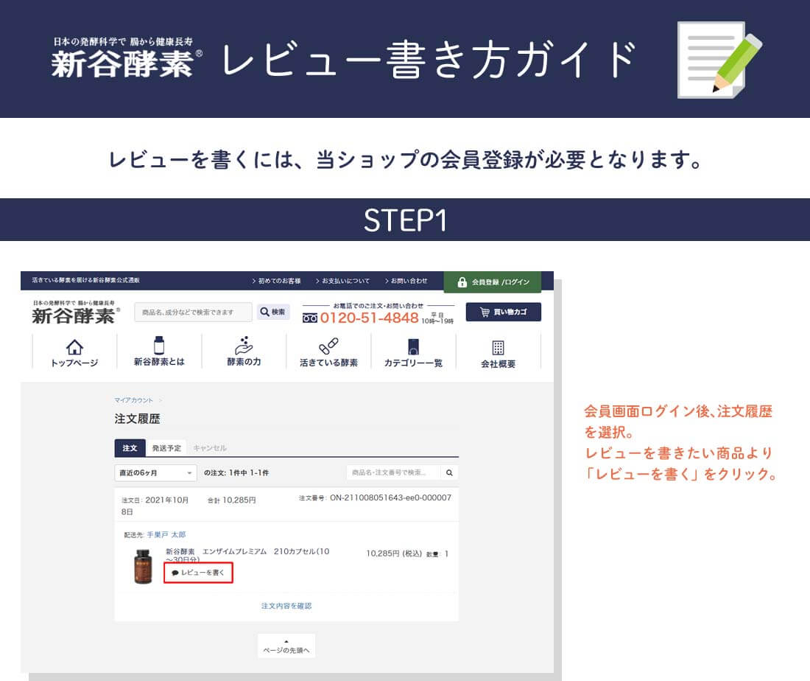The height and width of the screenshot is (681, 810).
Task: Click the 会社概要 building icon
Action: click(x=498, y=347)
